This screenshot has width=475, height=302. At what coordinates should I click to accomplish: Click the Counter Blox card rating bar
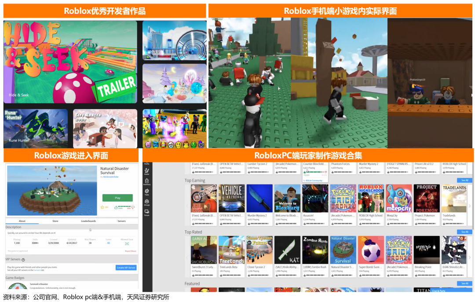315,172
